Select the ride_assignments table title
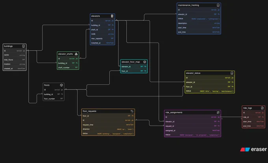Viewport: 268px width, 163px height. click(x=174, y=112)
